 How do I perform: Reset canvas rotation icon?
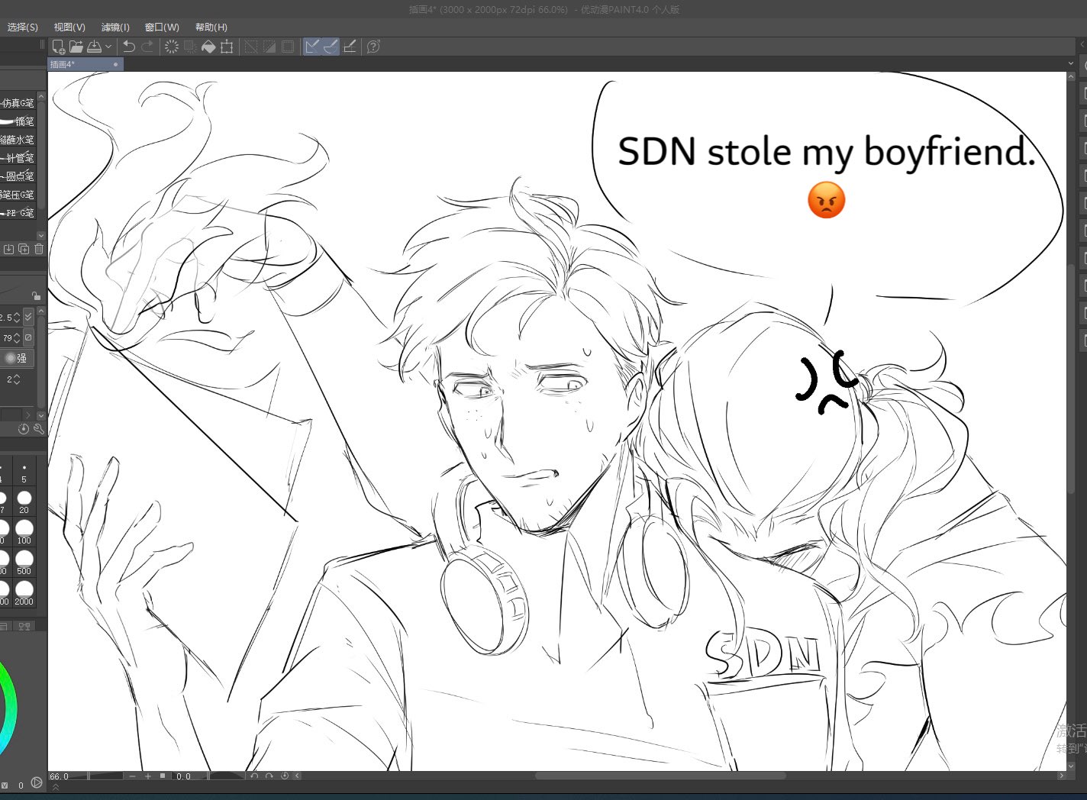pos(285,776)
